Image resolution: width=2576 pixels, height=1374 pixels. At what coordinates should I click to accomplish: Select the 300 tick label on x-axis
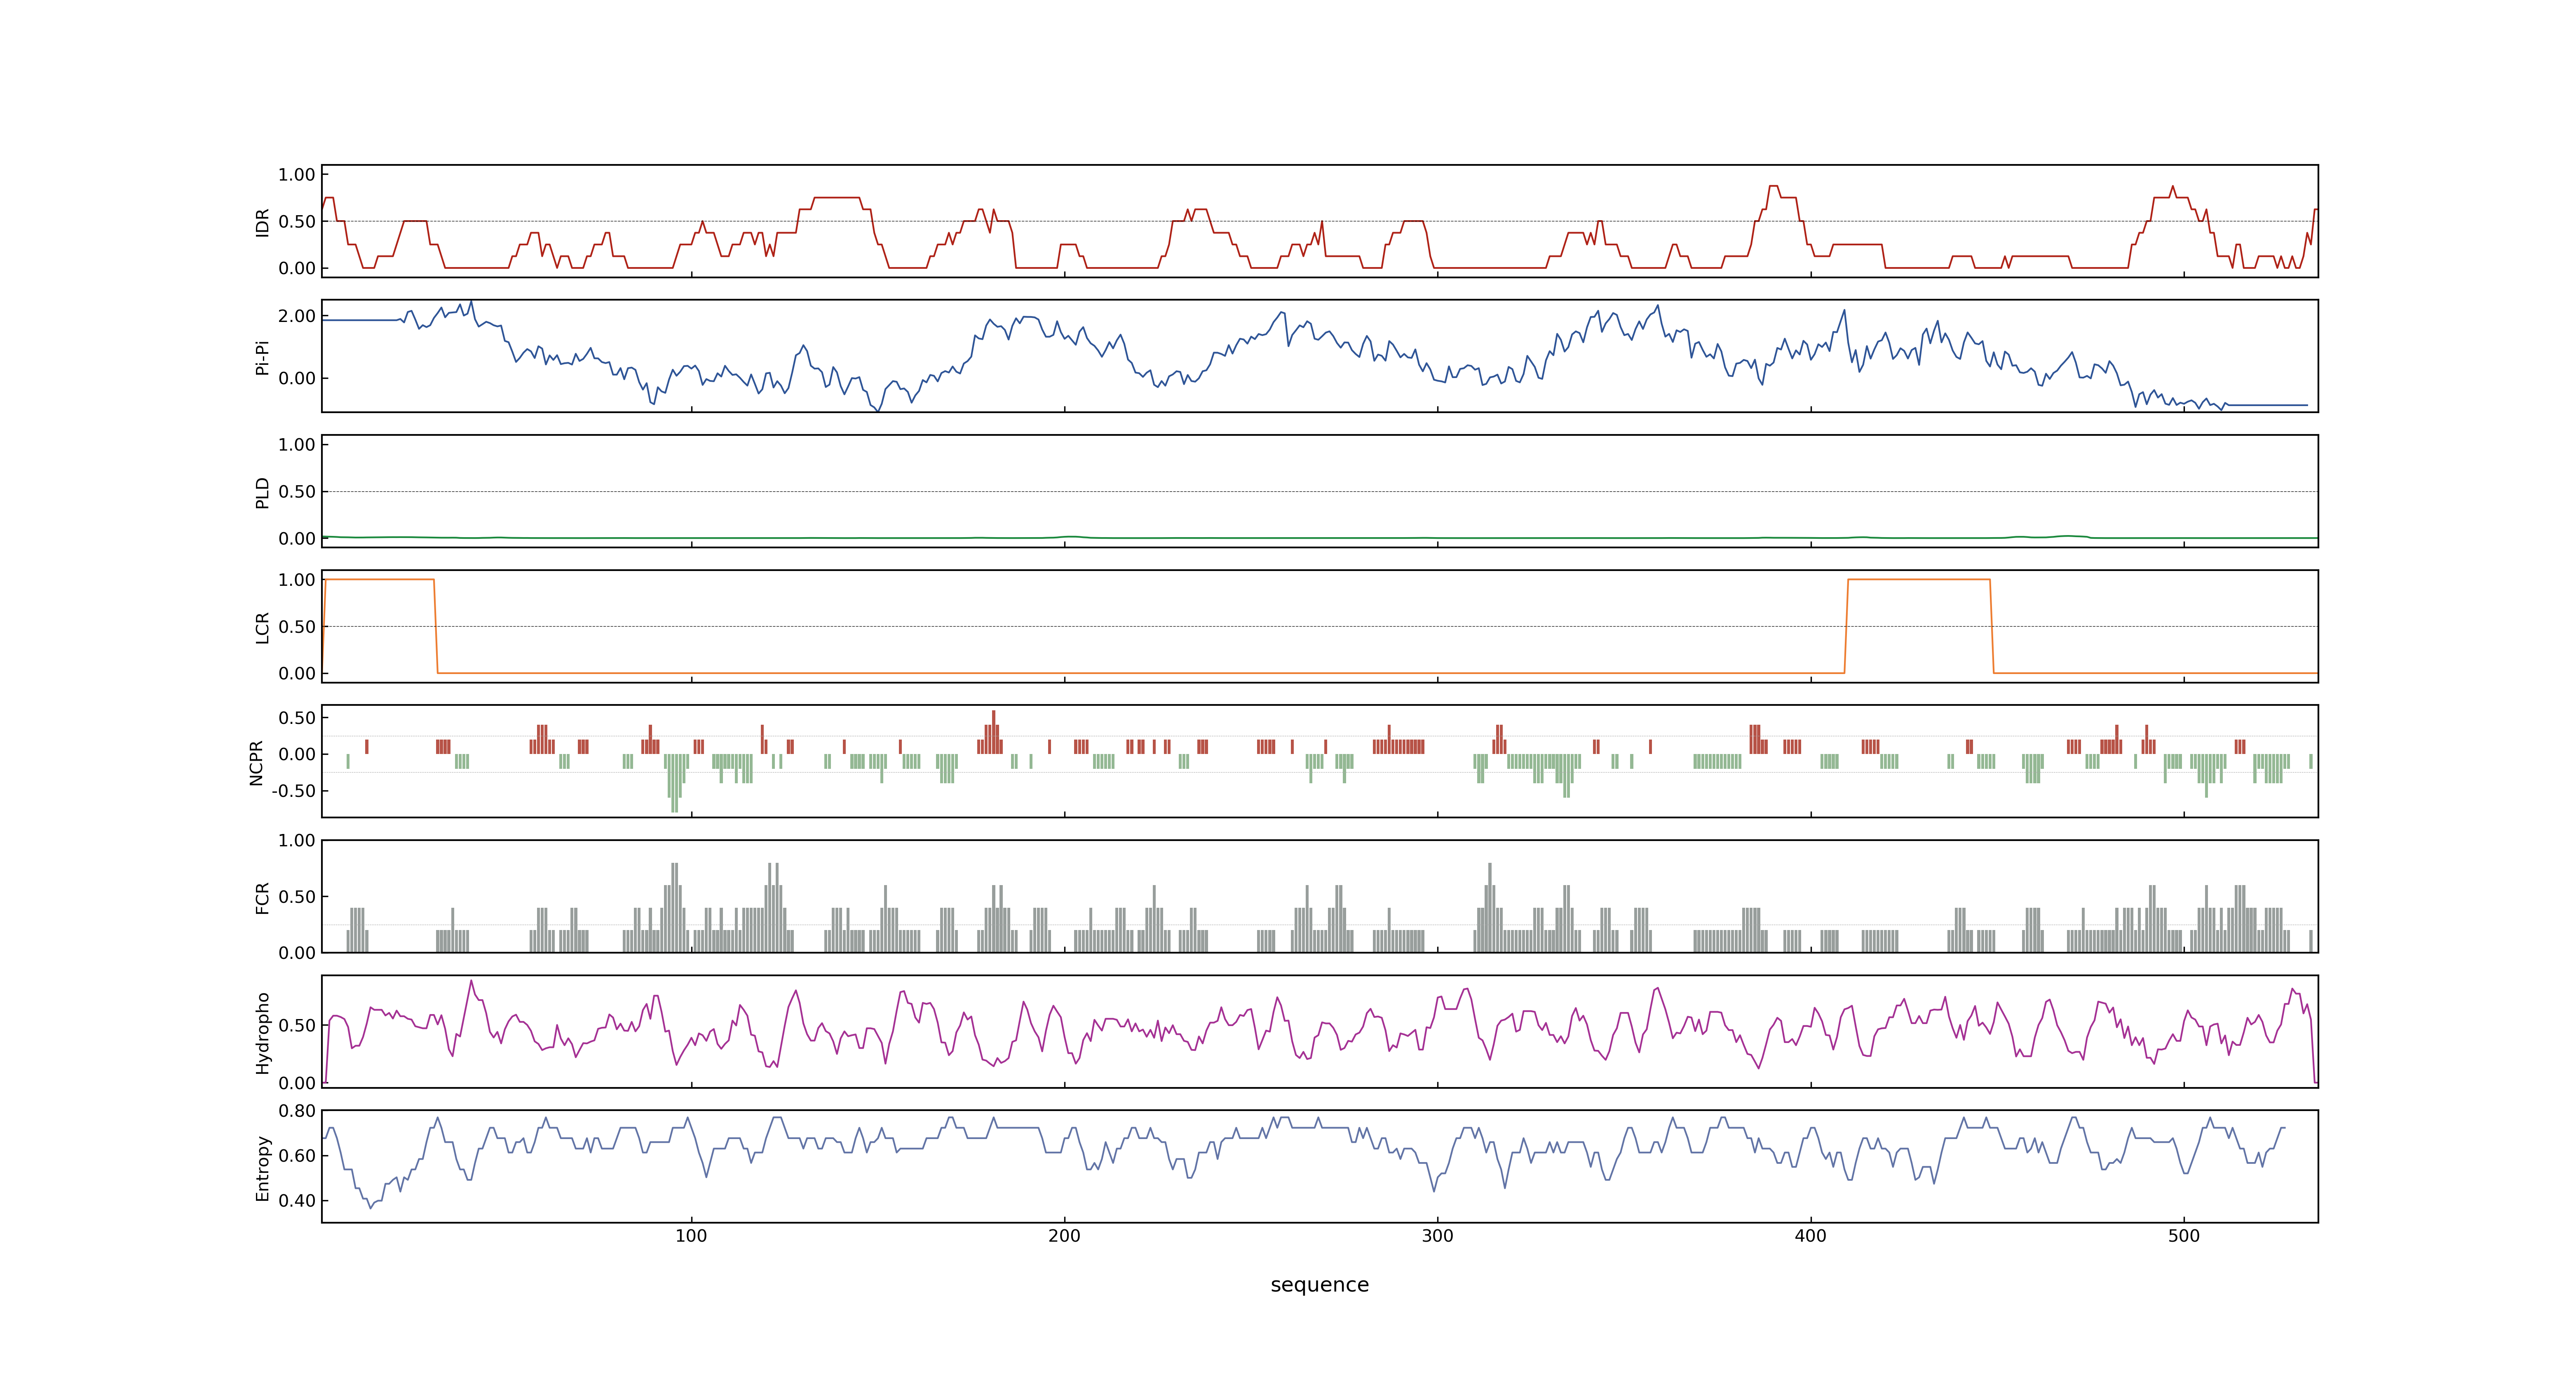1437,1236
